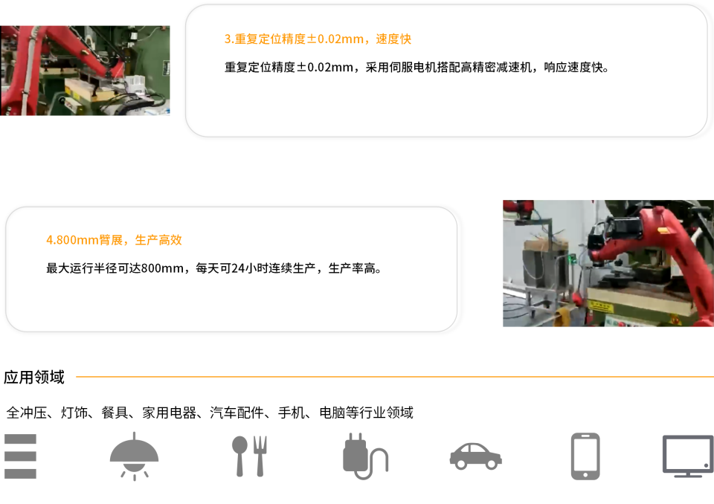Screen dimensions: 714x504
Task: Click the computer monitor icon
Action: (688, 456)
